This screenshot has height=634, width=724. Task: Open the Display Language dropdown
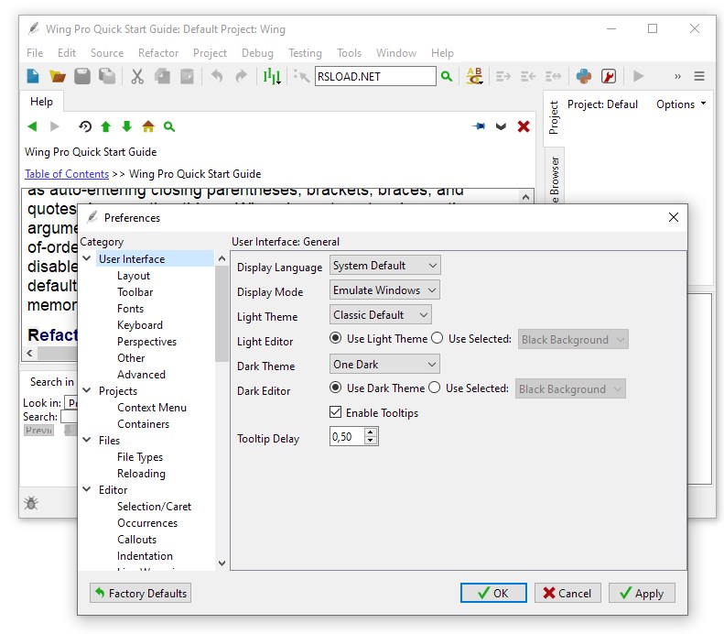pos(384,266)
